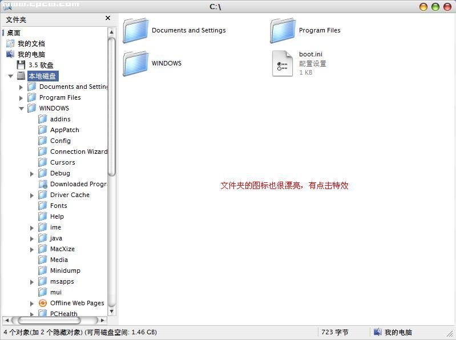This screenshot has height=340, width=456.
Task: Click the Connection Wizard folder icon
Action: (x=43, y=151)
